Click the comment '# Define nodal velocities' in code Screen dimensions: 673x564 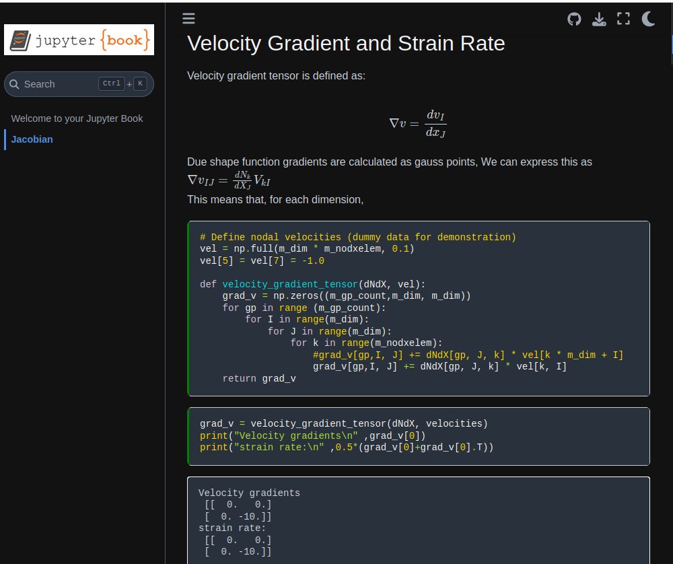point(358,237)
